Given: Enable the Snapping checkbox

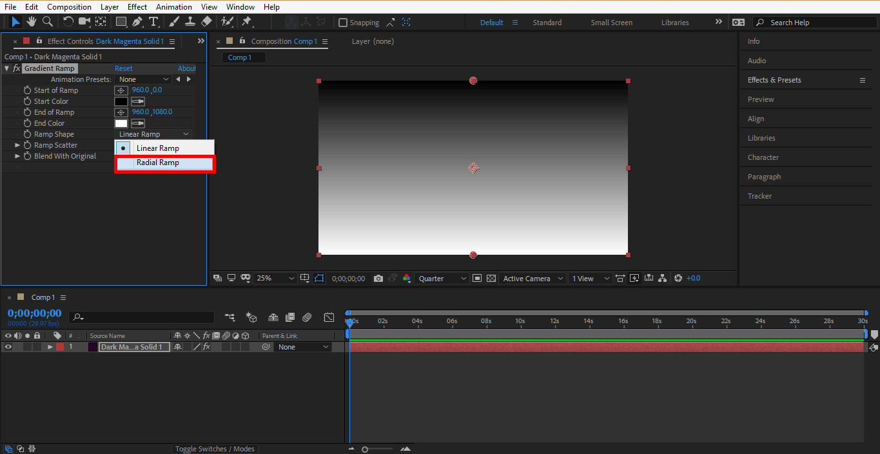Looking at the screenshot, I should coord(343,23).
